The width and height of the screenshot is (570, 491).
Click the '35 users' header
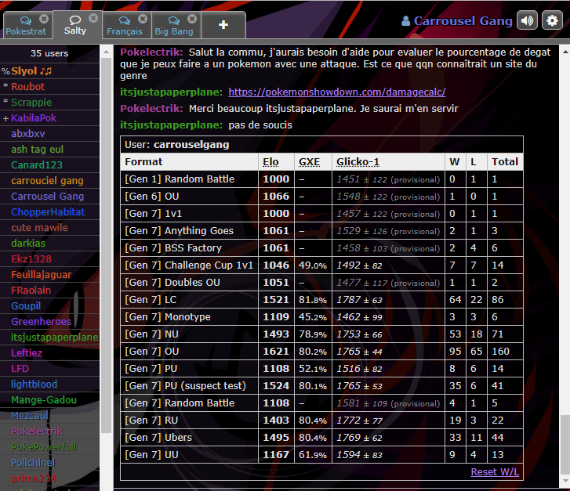pos(49,53)
